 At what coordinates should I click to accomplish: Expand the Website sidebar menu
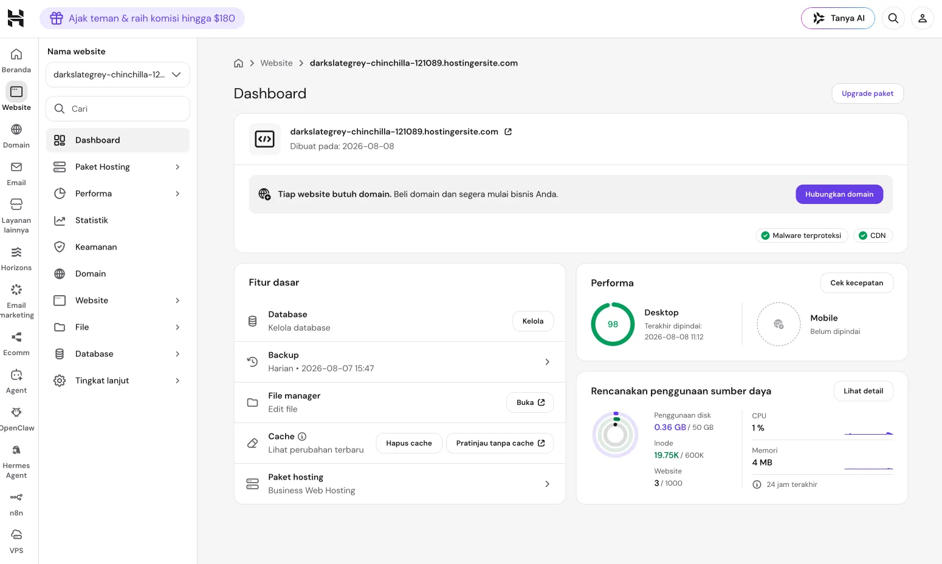coord(118,301)
